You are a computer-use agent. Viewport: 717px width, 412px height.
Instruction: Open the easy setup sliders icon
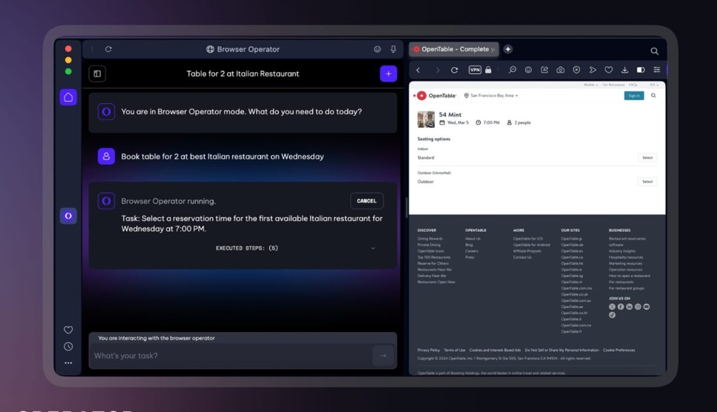point(657,70)
